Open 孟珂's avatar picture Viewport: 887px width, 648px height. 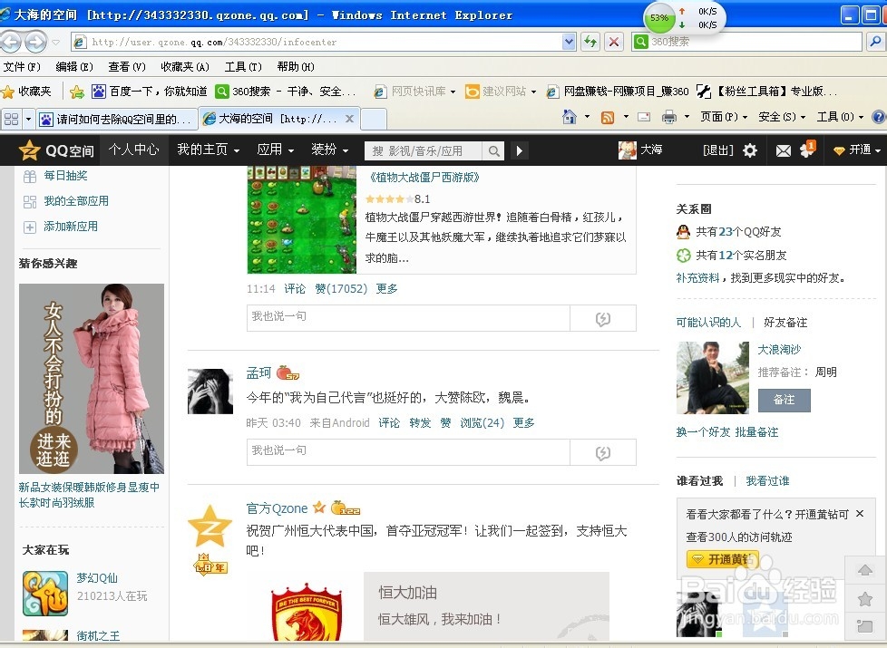[210, 392]
